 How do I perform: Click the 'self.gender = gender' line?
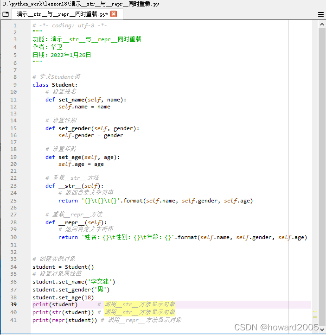pyautogui.click(x=90, y=135)
